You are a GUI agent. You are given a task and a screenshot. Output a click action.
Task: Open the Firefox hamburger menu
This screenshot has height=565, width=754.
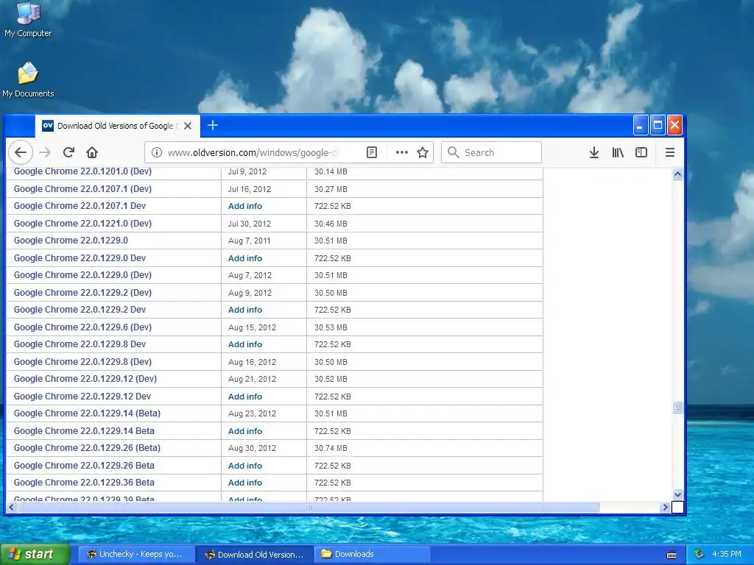click(x=670, y=153)
